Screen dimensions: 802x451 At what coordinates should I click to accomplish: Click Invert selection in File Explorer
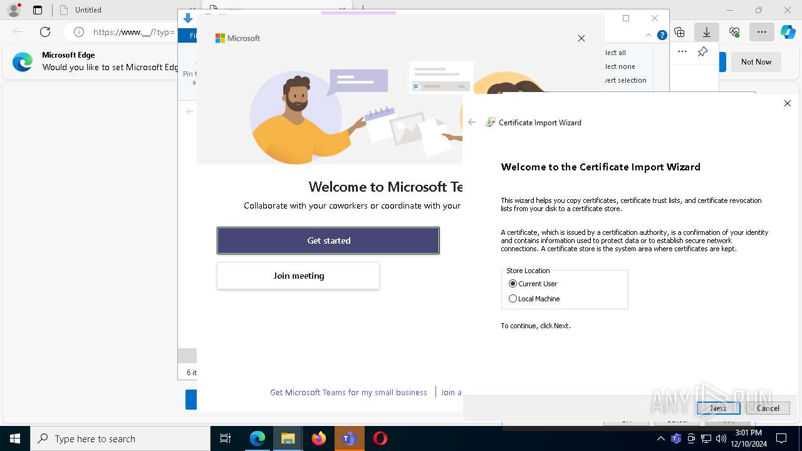626,80
